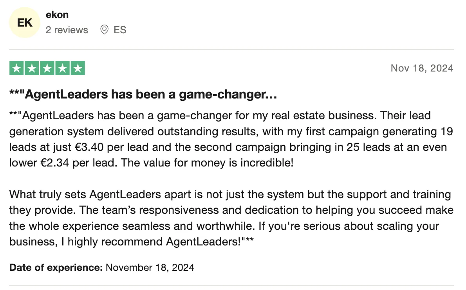466x290 pixels.
Task: Open the bold review title heading
Action: click(143, 94)
